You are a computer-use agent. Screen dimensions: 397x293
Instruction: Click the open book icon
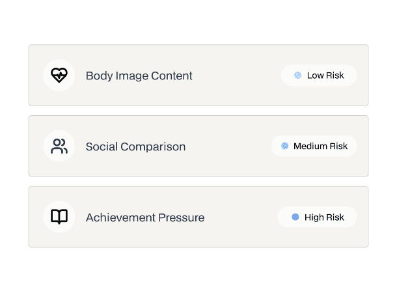click(59, 217)
